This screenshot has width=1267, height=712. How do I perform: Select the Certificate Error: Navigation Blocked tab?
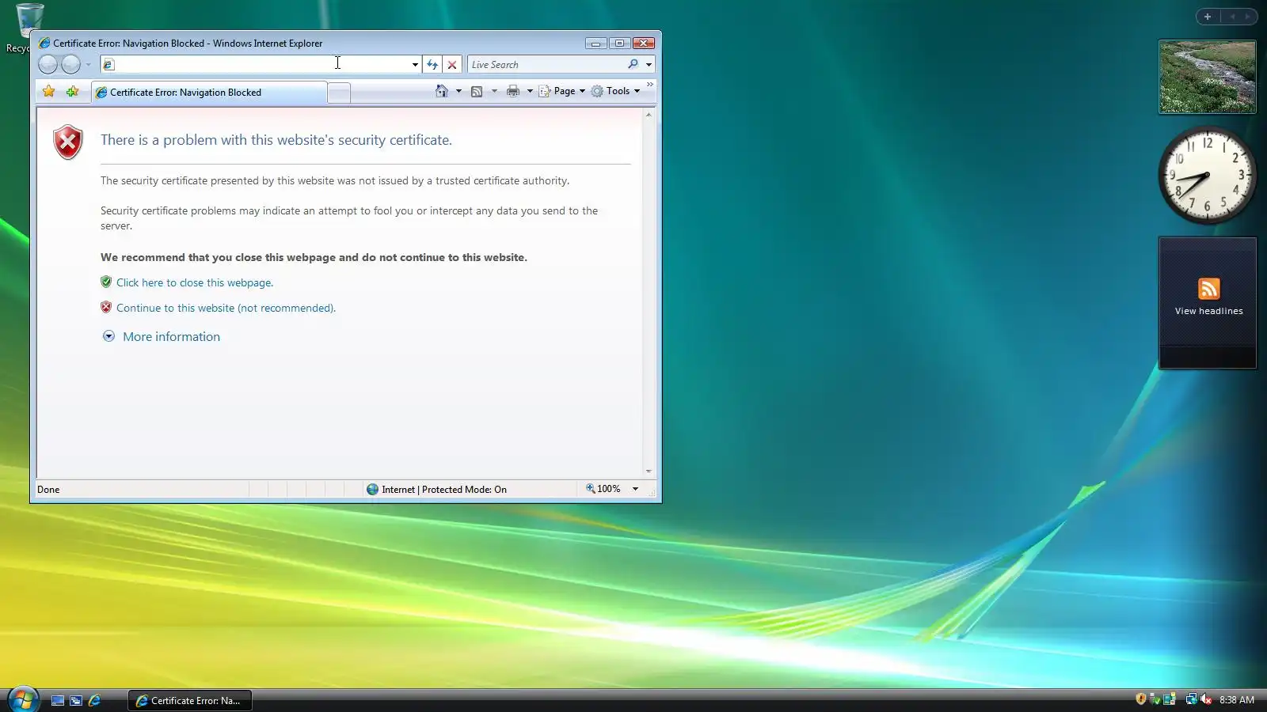tap(209, 93)
